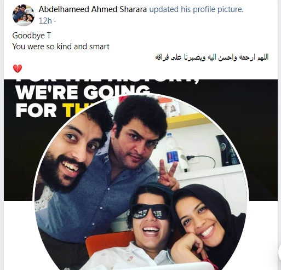Click the person wearing black sunglasses
Image resolution: width=281 pixels, height=270 pixels.
click(x=150, y=215)
